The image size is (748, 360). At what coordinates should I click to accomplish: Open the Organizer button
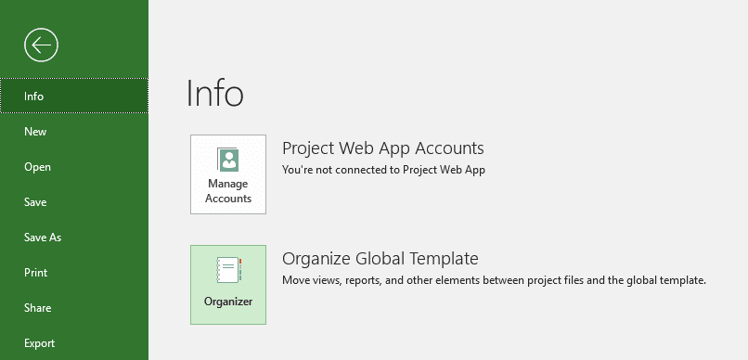tap(228, 285)
